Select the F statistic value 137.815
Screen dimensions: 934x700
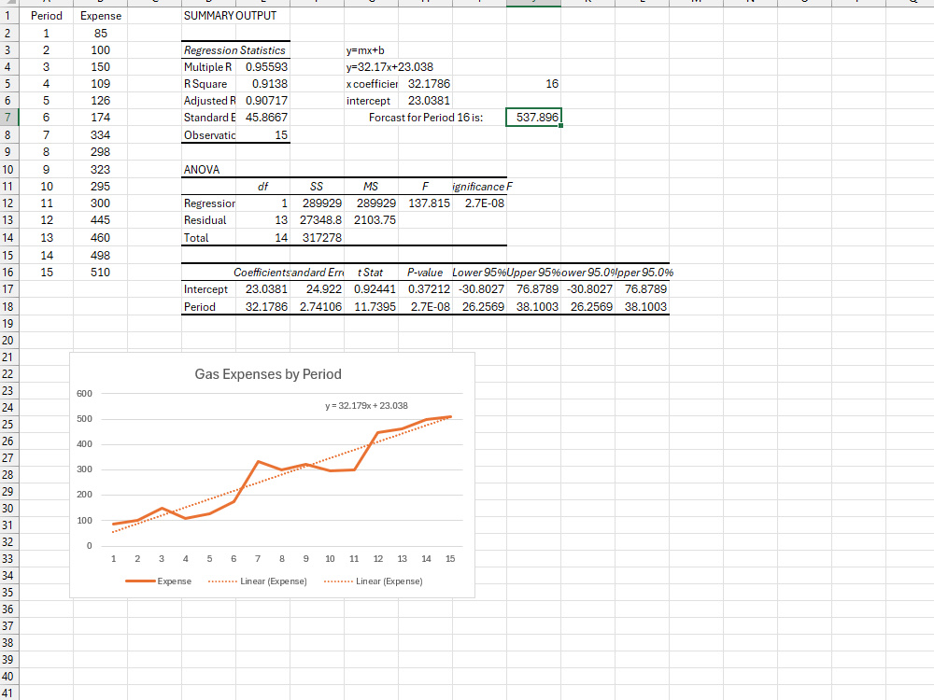[x=425, y=203]
